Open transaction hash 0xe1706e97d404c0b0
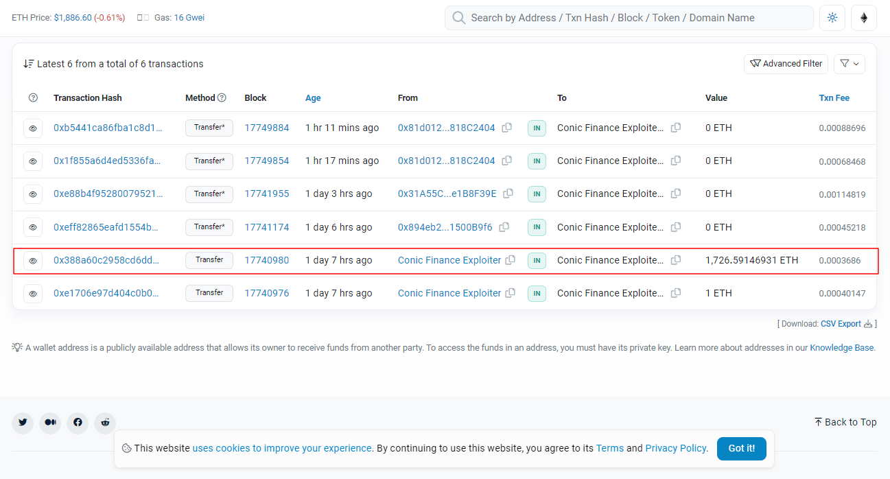This screenshot has height=479, width=890. pyautogui.click(x=108, y=293)
